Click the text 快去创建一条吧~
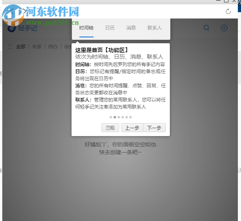241x221 pixels. point(120,152)
